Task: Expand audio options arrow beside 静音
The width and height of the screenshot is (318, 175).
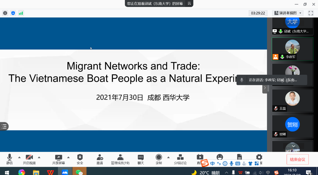Action: (x=19, y=157)
